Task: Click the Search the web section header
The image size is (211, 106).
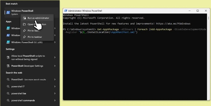Action: 14,73
